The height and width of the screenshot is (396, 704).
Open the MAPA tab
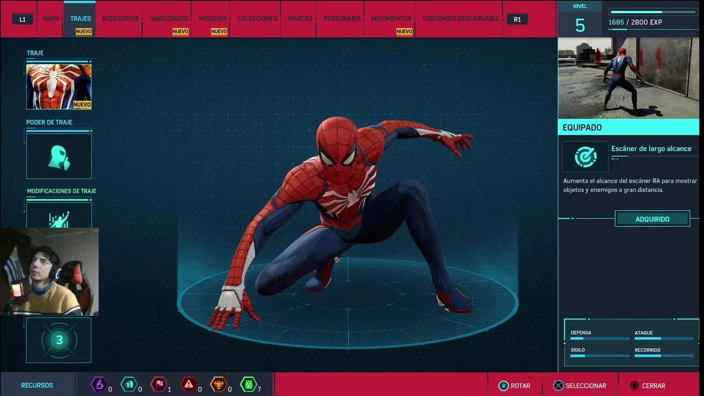coord(51,19)
